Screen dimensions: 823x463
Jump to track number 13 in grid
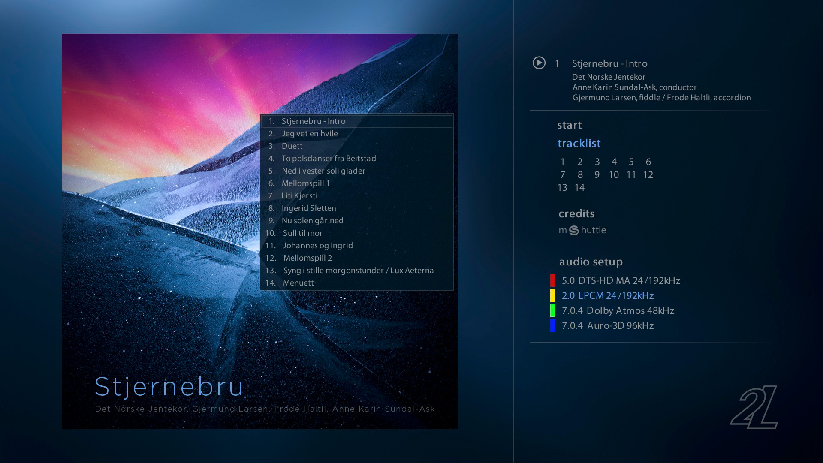[562, 188]
